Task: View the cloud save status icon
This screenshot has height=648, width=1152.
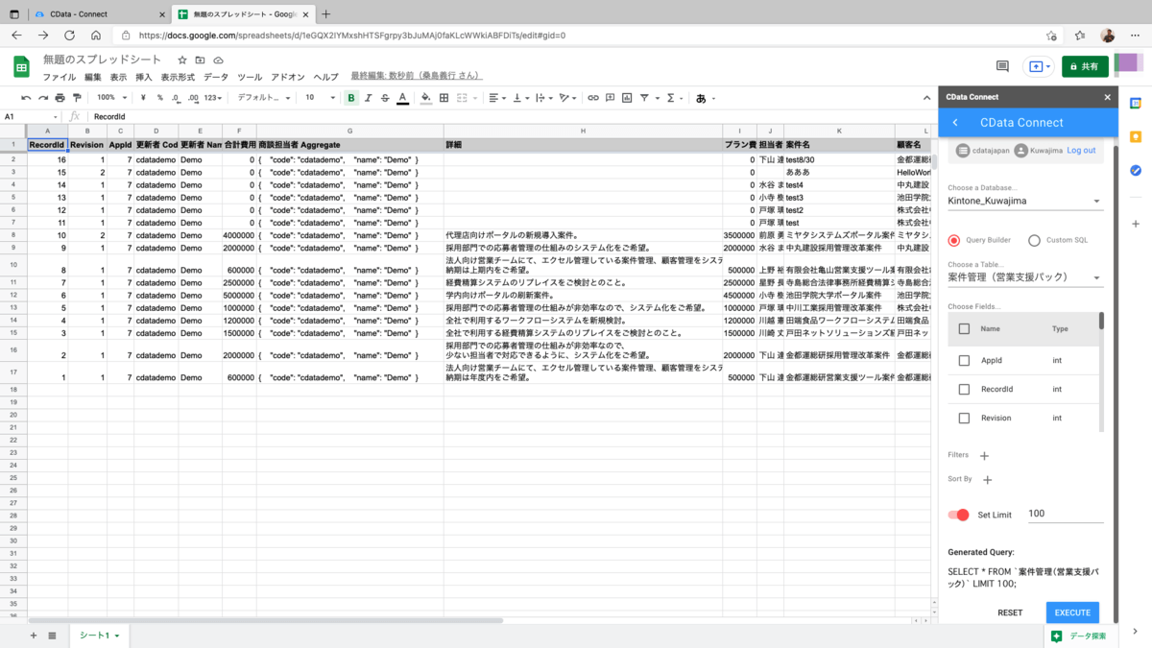Action: coord(218,60)
